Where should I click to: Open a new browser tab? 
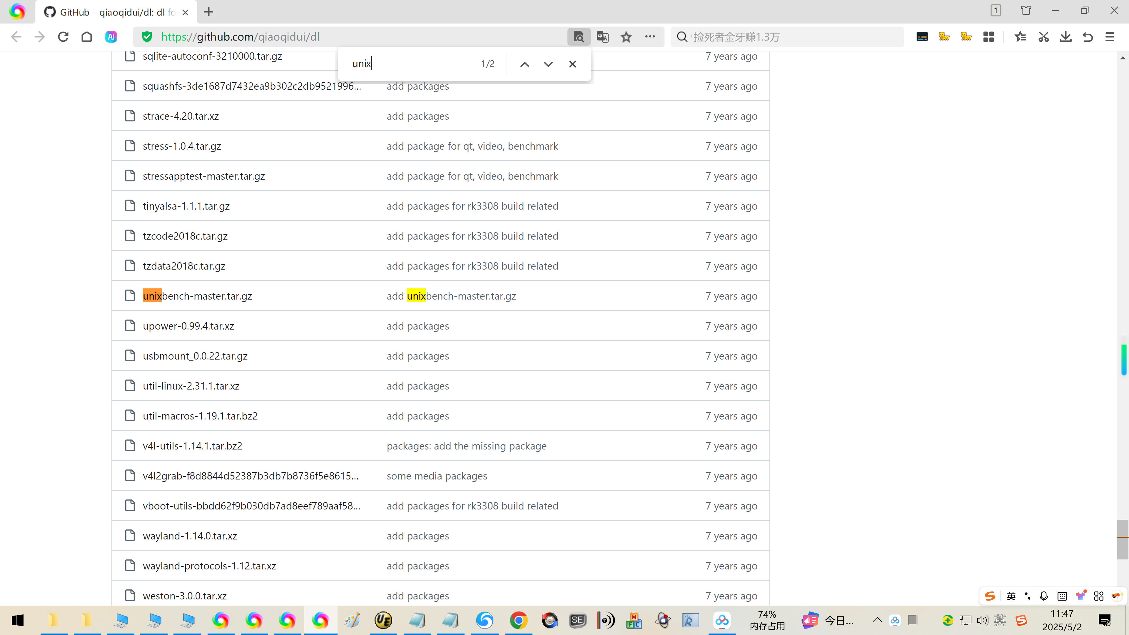(x=209, y=12)
